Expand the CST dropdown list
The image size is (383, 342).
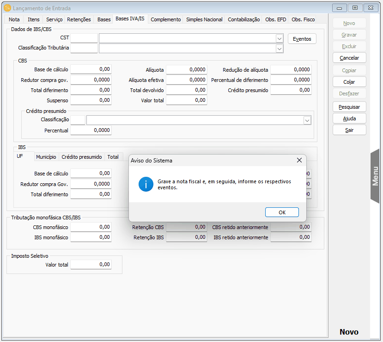280,38
